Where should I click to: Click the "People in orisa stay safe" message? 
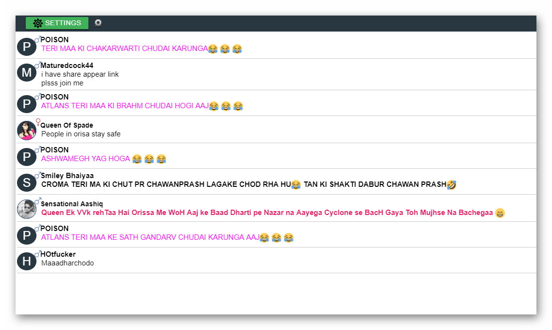click(81, 134)
